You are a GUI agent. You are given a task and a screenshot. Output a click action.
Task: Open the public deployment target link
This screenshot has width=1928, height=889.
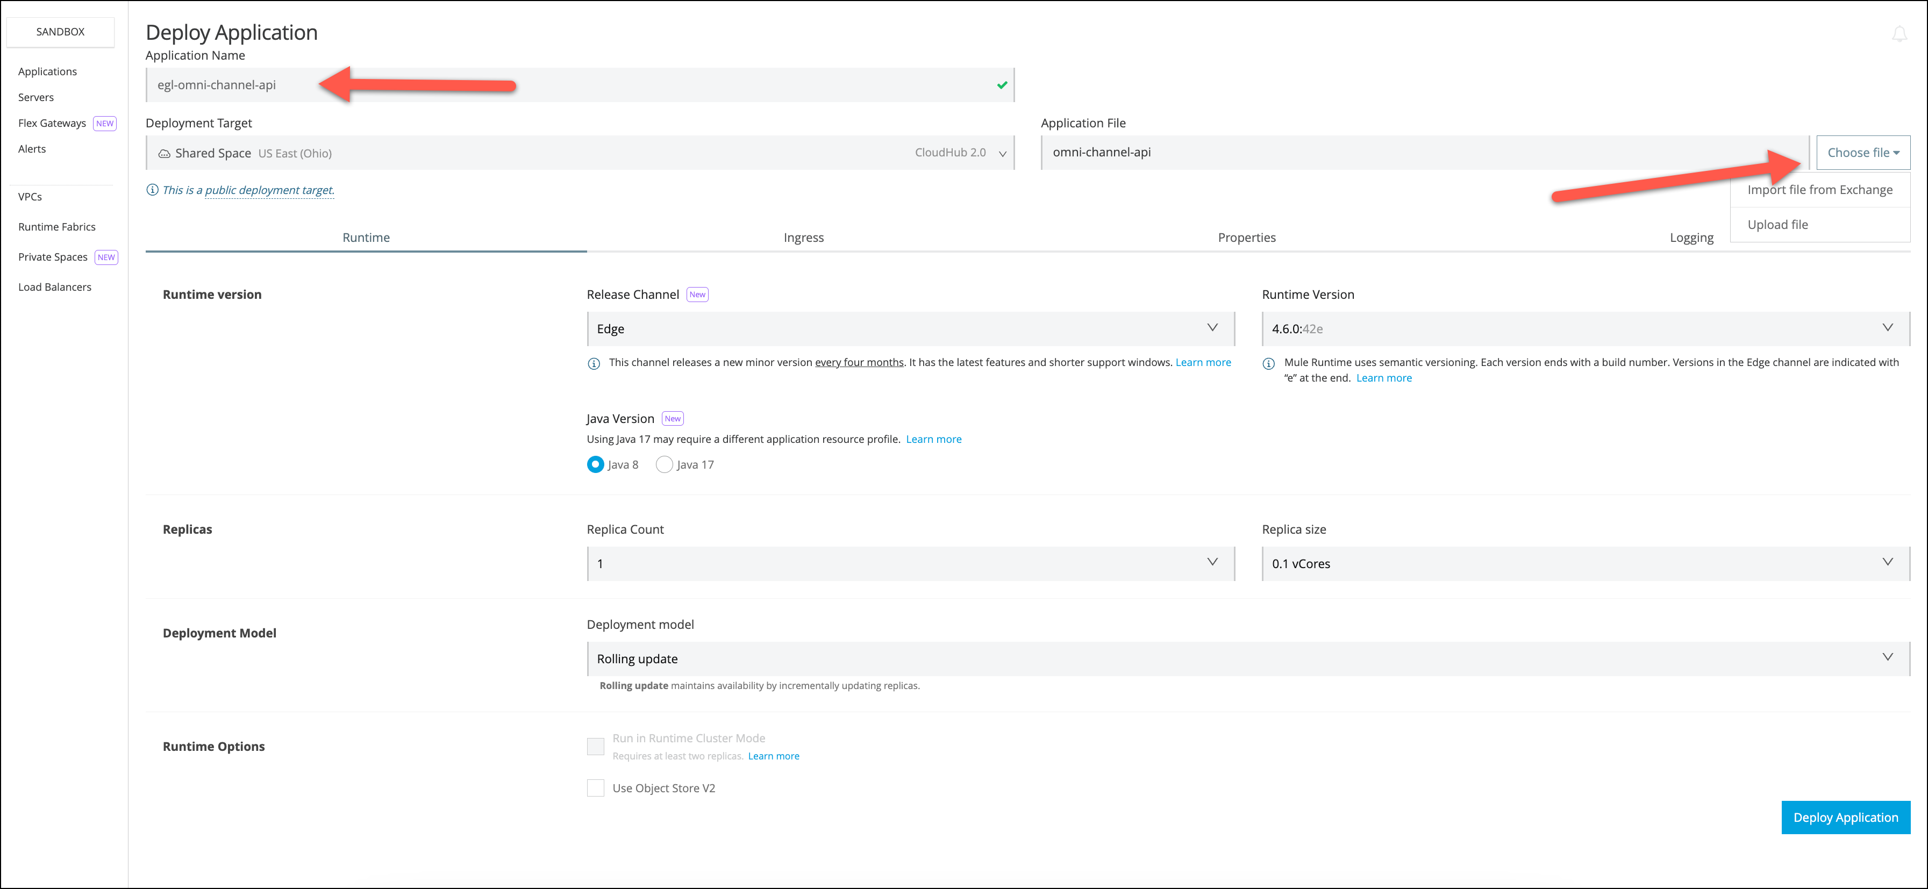coord(269,190)
